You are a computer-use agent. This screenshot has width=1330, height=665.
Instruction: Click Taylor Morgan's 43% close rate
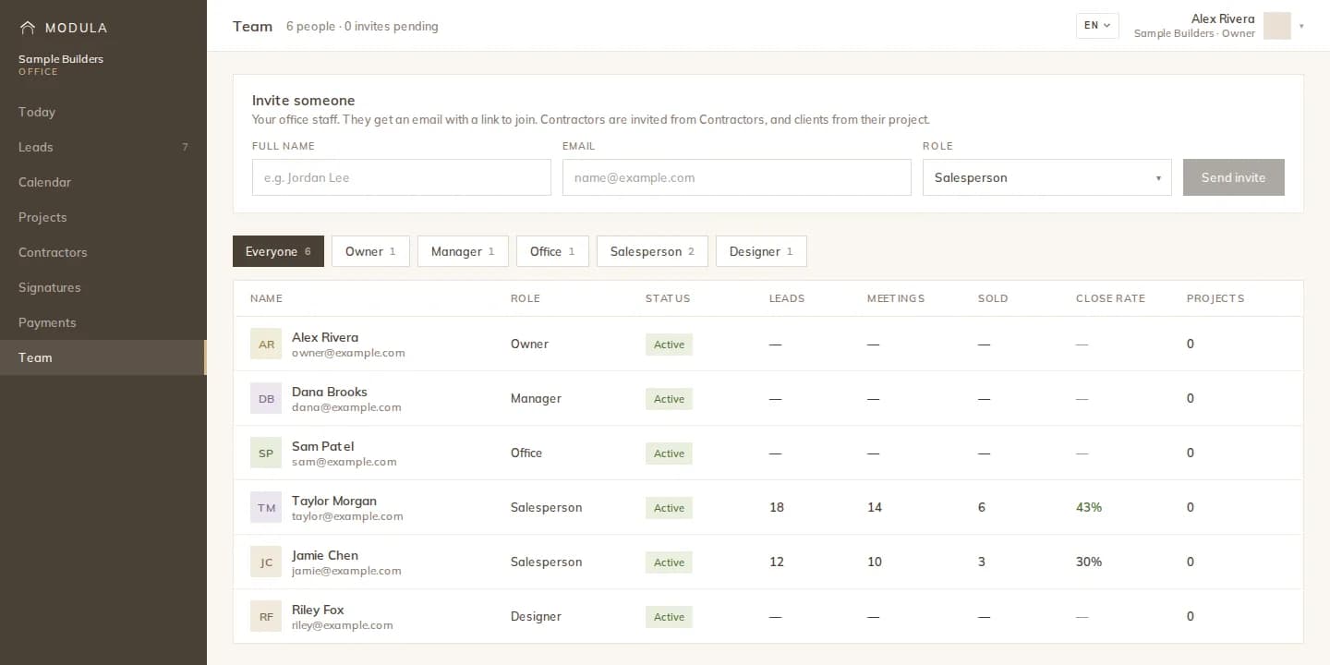(1089, 507)
